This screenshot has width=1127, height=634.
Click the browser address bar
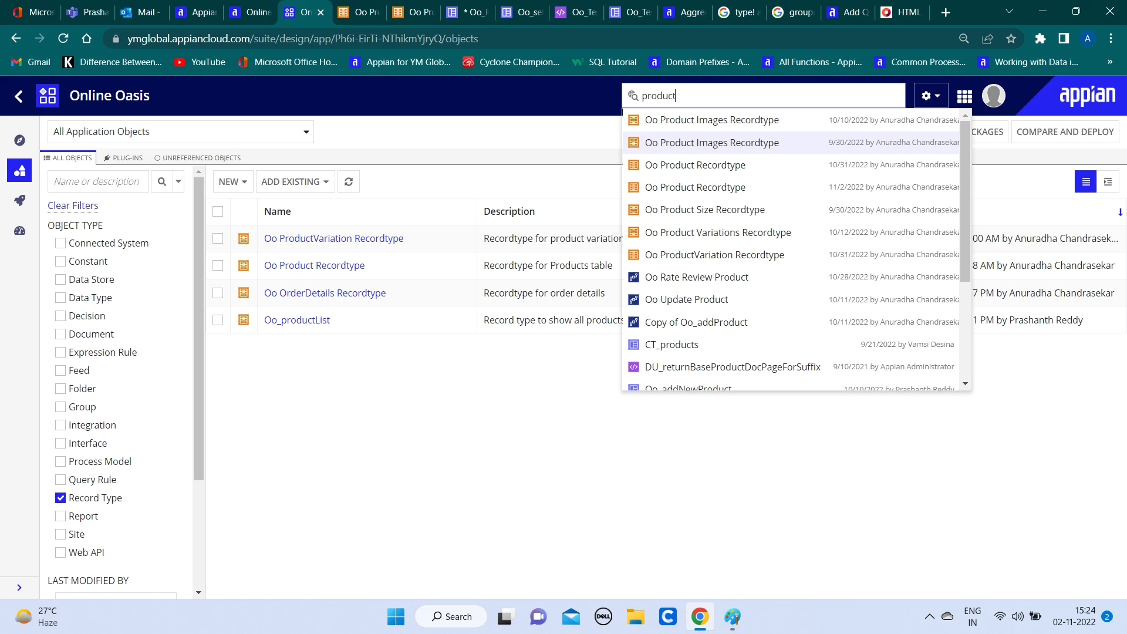[x=528, y=39]
